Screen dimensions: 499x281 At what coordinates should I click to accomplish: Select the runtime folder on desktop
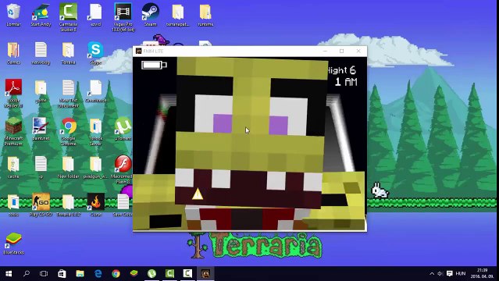(205, 15)
